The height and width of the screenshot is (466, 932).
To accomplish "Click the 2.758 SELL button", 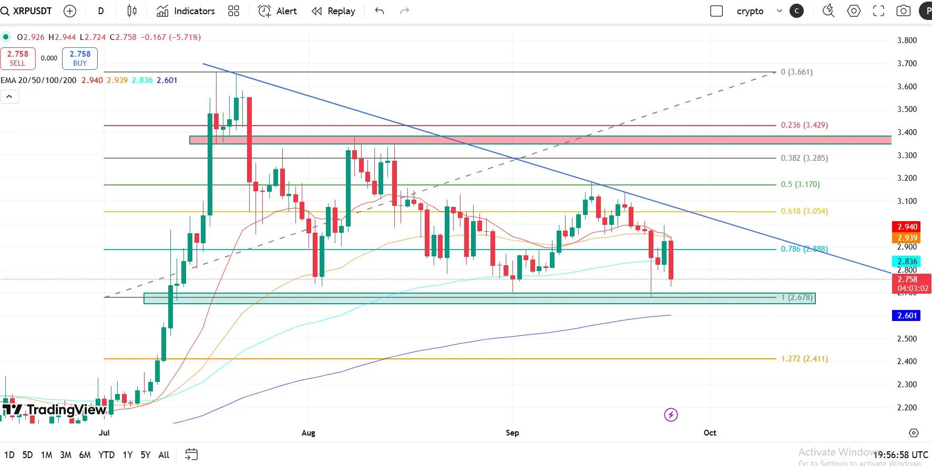I will coord(18,58).
